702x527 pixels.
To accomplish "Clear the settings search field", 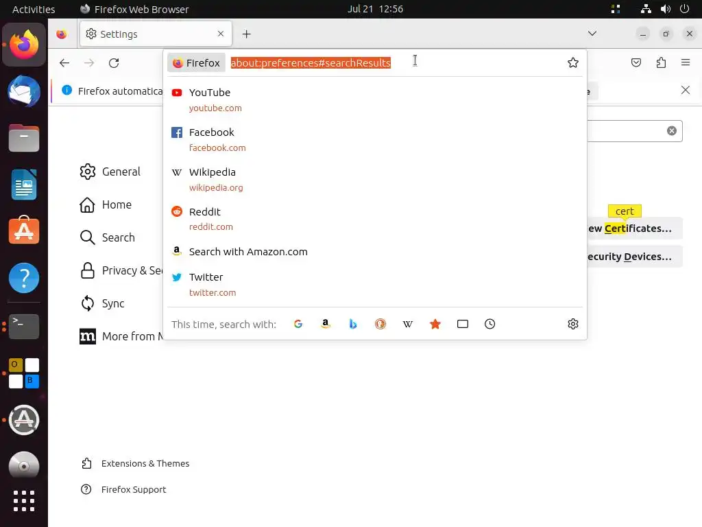I will tap(672, 131).
